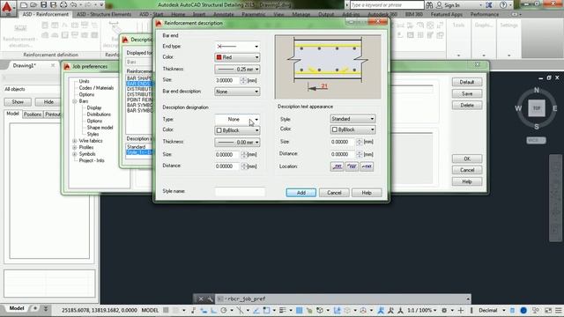The height and width of the screenshot is (317, 564).
Task: Switch to the Home ribbon tab
Action: pyautogui.click(x=178, y=14)
